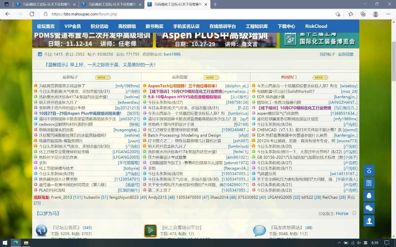This screenshot has width=396, height=247.
Task: Open the Favorites list icon
Action: coord(351,14)
